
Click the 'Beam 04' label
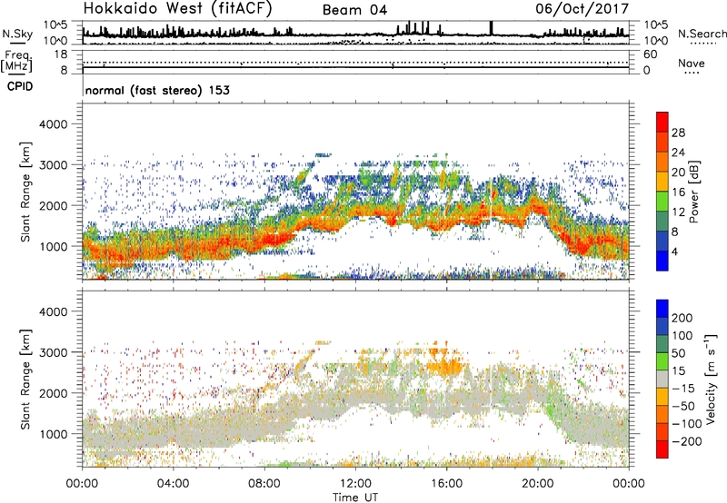pos(354,10)
